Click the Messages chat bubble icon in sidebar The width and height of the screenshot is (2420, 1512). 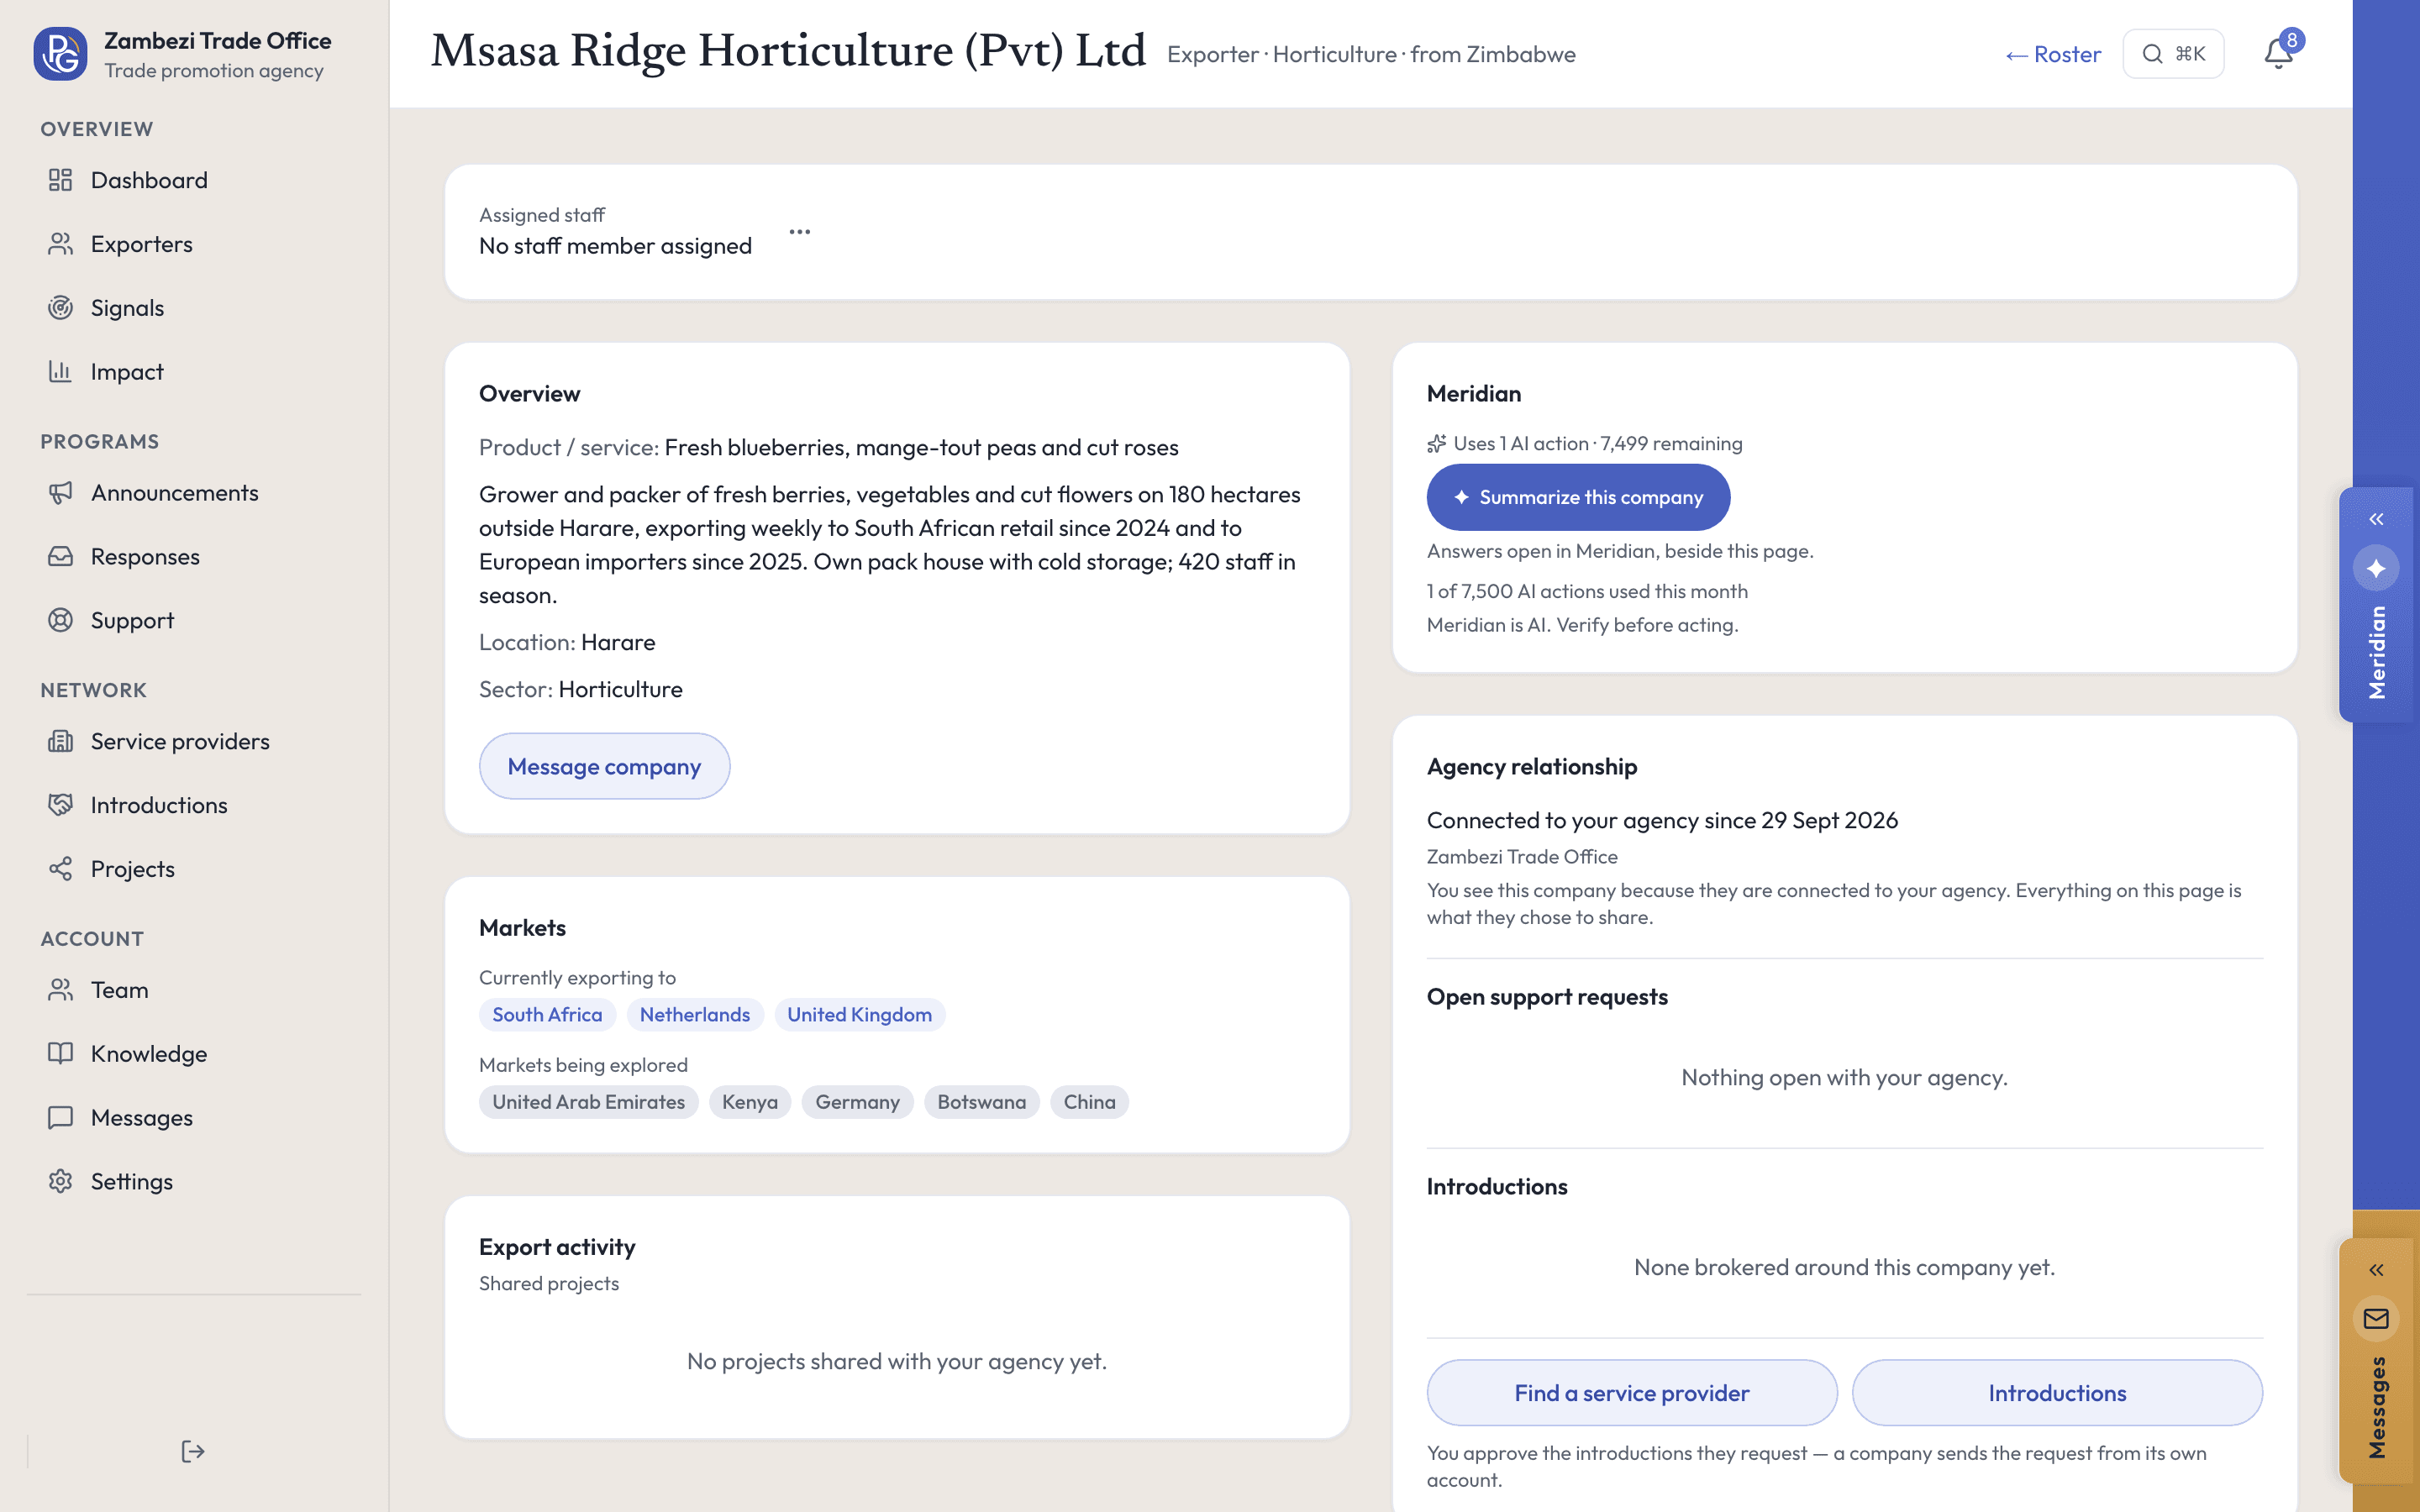60,1118
